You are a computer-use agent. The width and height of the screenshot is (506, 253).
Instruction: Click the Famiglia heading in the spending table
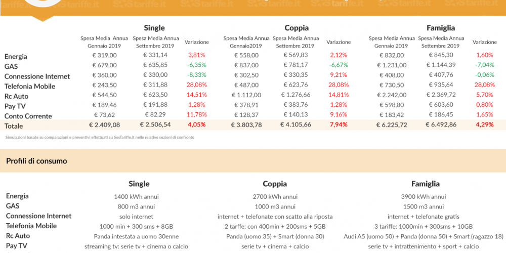[441, 28]
